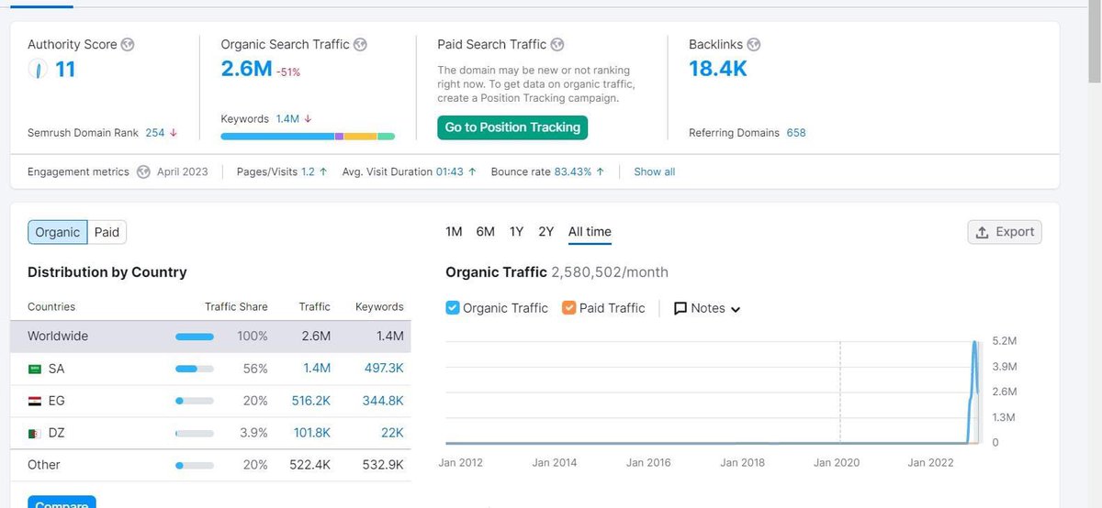Click the Other row keywords value 532.9K
This screenshot has width=1102, height=508.
[383, 465]
